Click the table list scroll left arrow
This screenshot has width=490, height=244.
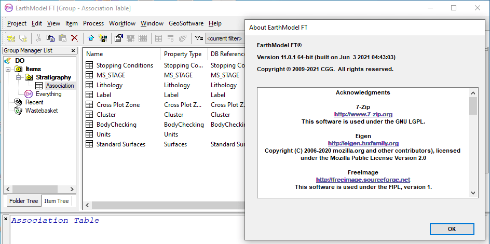(x=88, y=205)
